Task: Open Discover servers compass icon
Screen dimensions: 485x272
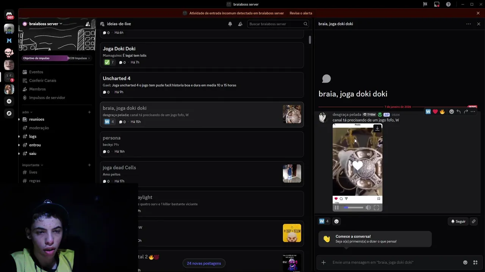Action: [9, 113]
